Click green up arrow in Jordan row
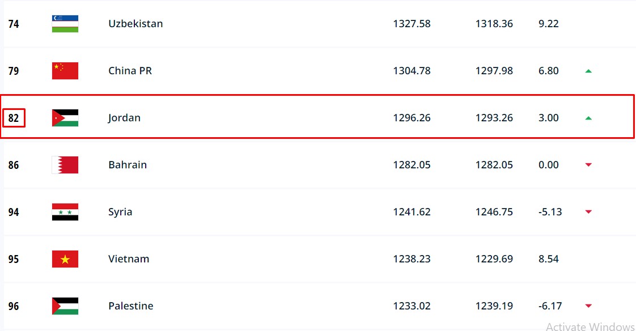The image size is (636, 331). 588,118
